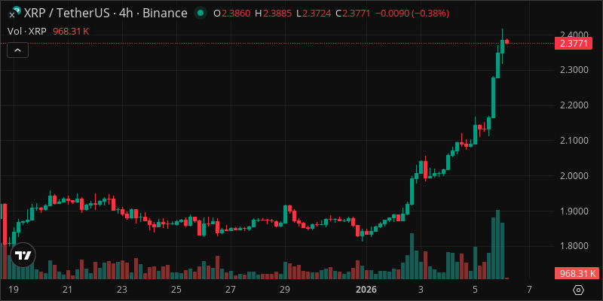Click the 2026 year label on time axis
603x301 pixels.
(366, 289)
